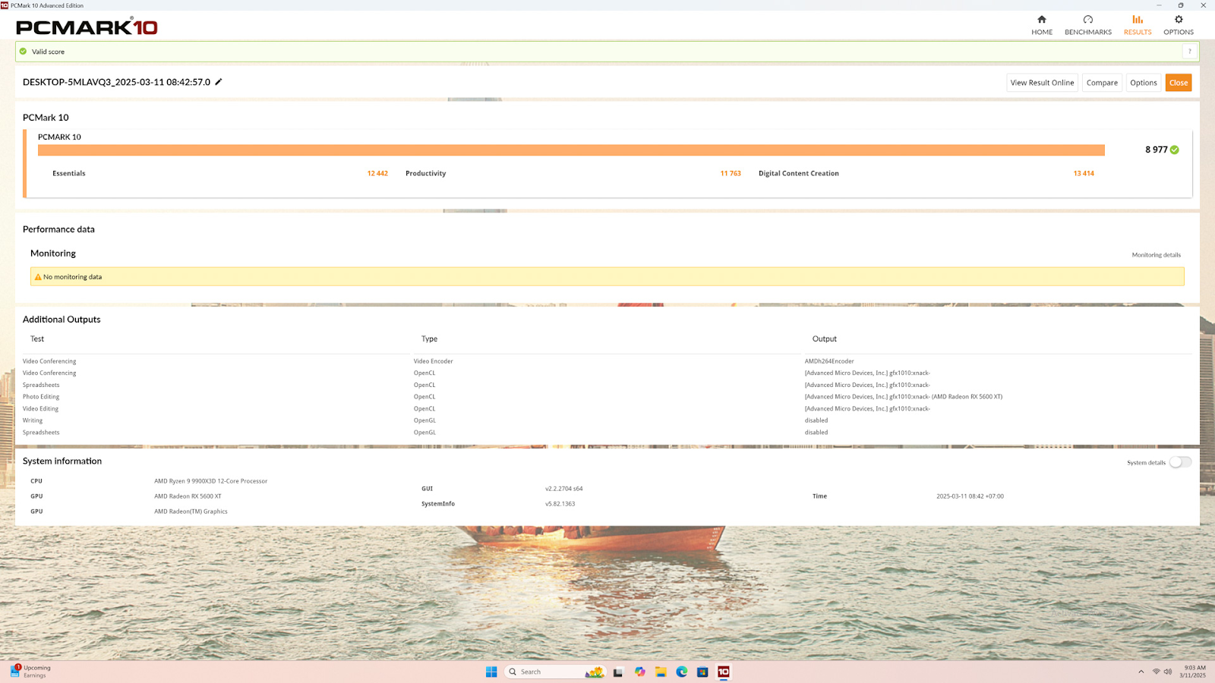Open File Explorer from taskbar
The image size is (1215, 683).
661,672
